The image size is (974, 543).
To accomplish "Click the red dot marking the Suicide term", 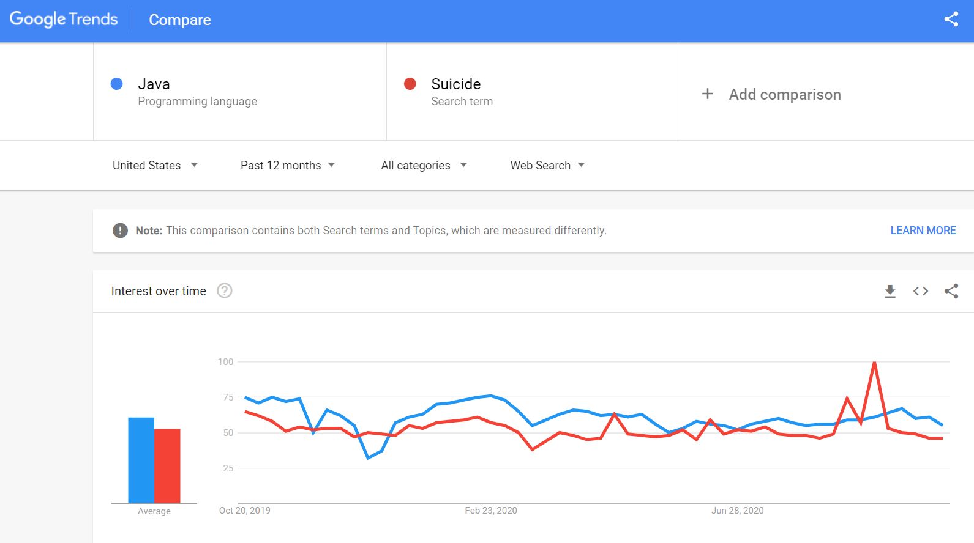I will pos(410,84).
